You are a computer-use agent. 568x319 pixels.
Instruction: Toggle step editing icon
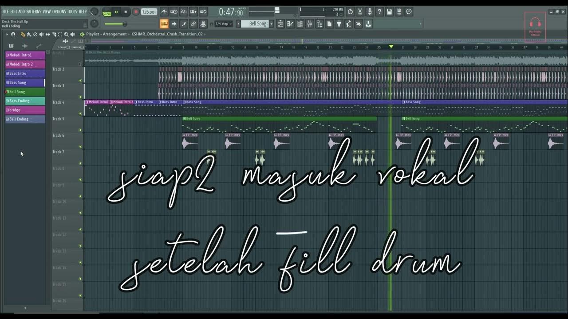pyautogui.click(x=184, y=24)
